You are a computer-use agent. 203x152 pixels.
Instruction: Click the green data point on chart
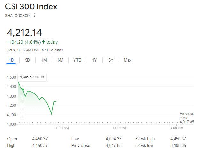(x=23, y=90)
